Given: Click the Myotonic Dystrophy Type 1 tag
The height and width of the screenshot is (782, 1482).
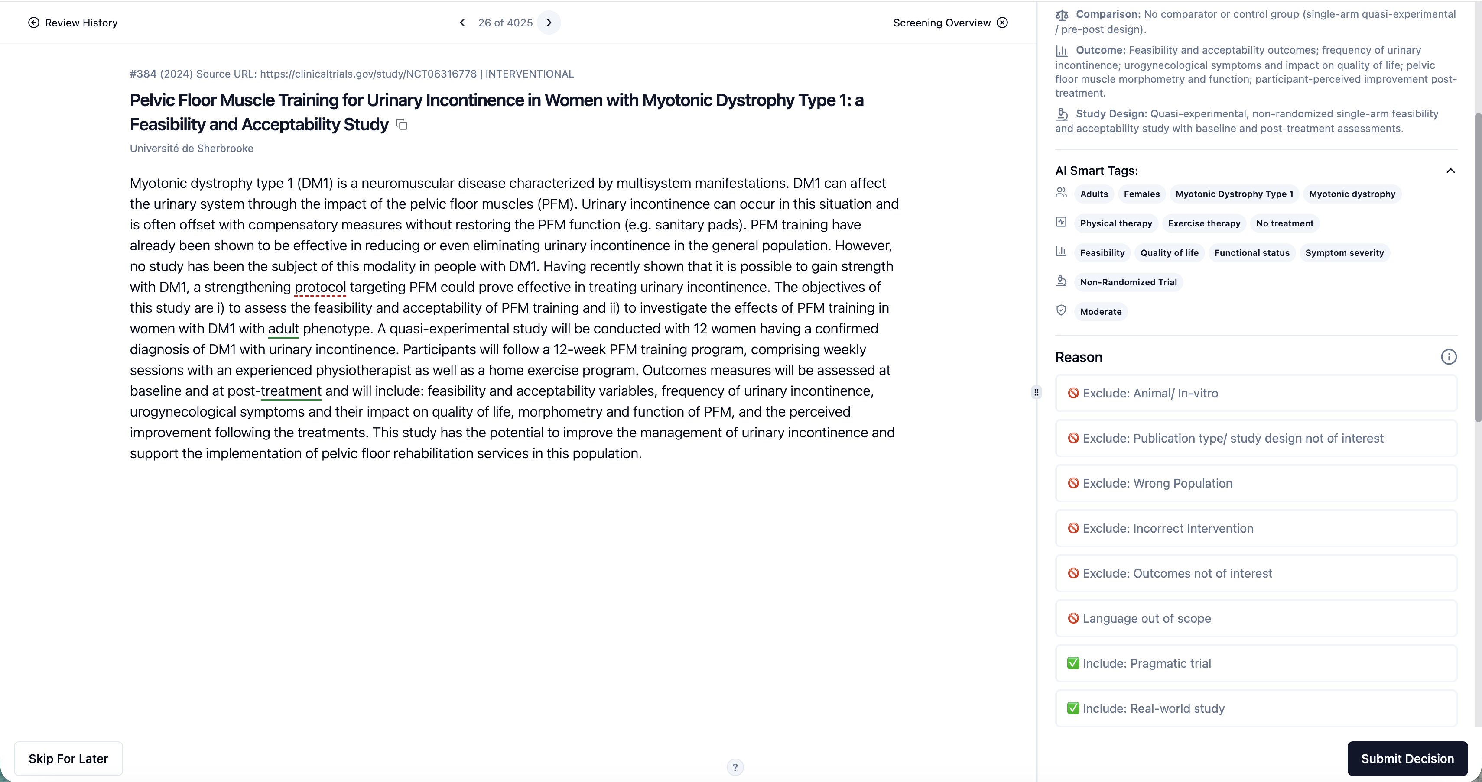Looking at the screenshot, I should point(1234,194).
